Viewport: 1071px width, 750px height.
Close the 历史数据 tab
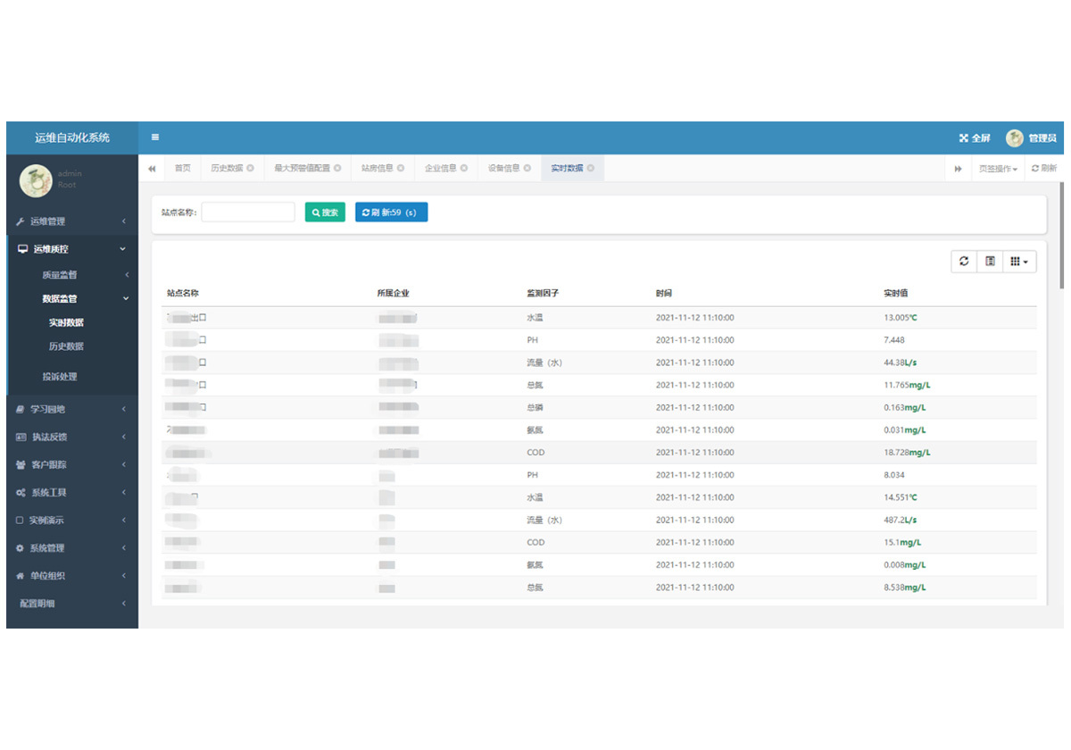(250, 168)
